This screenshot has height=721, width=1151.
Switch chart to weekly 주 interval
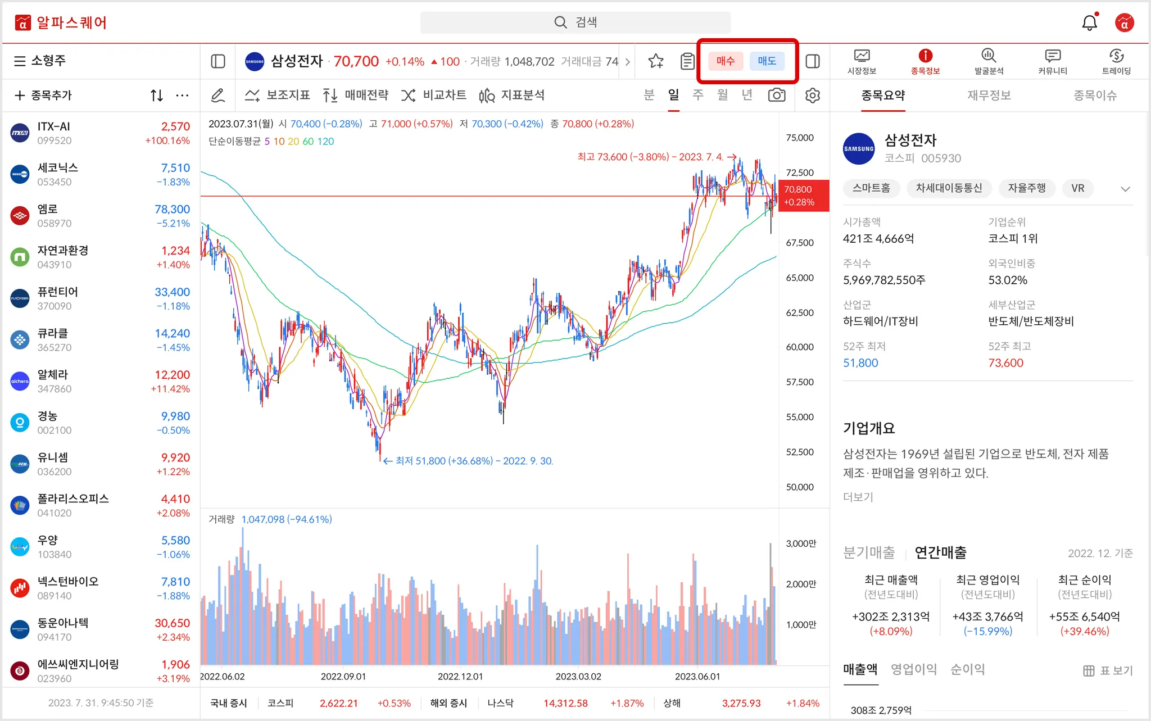pos(698,95)
